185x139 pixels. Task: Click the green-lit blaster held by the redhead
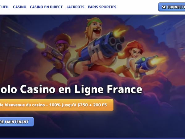pyautogui.click(x=146, y=64)
